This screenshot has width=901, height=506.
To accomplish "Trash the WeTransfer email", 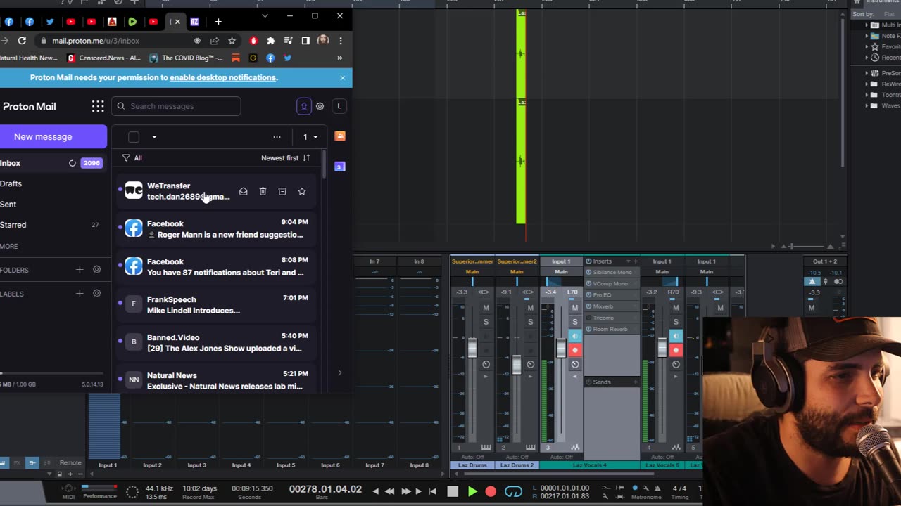I will point(263,191).
